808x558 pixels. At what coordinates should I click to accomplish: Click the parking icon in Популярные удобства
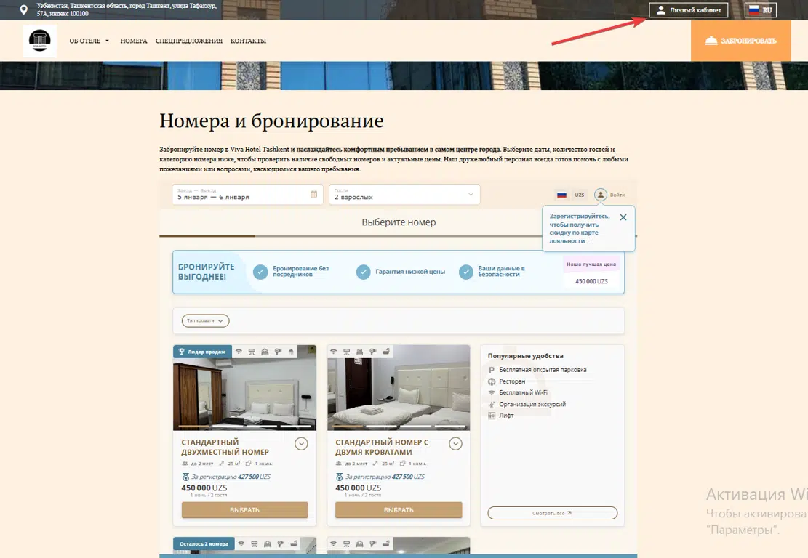(x=492, y=370)
